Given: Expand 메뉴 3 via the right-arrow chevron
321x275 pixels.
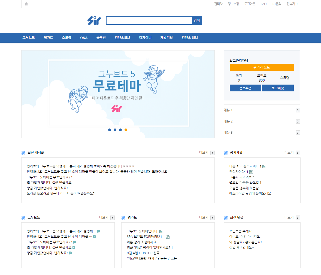Looking at the screenshot, I should tap(298, 133).
